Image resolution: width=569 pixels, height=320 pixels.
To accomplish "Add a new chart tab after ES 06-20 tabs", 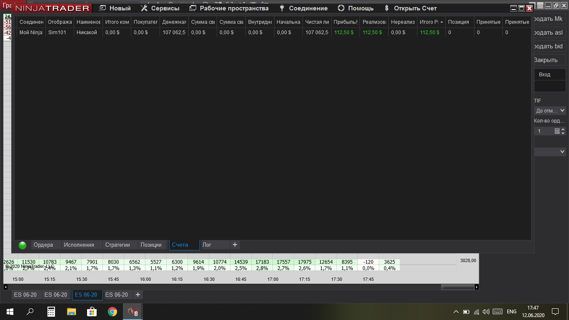I will click(x=138, y=295).
